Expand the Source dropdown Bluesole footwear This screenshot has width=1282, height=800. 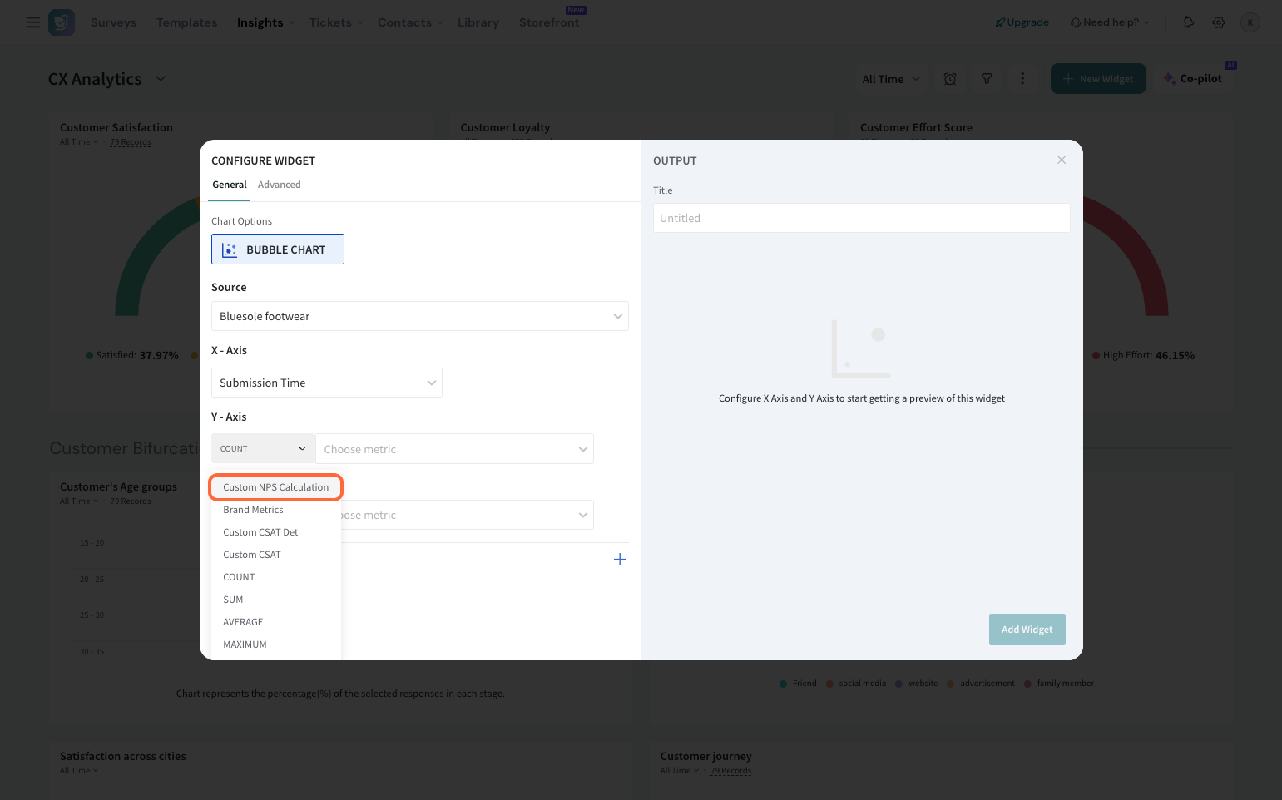click(x=419, y=316)
